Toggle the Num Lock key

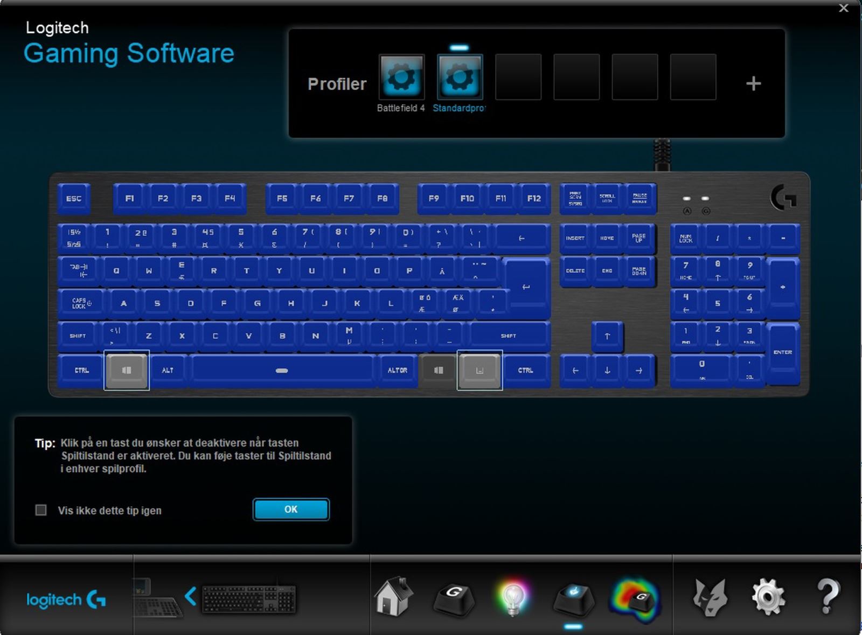pos(686,238)
